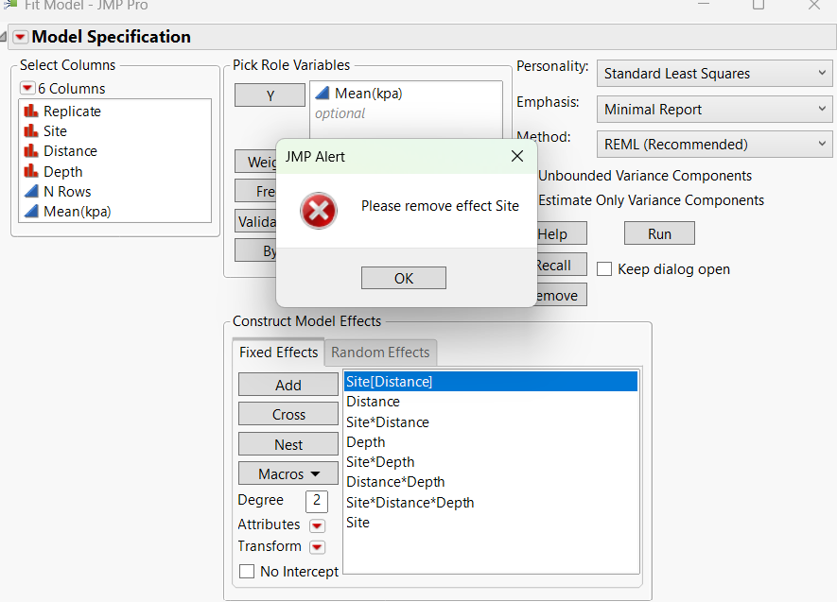Click the Degree value field
The image size is (837, 602).
317,501
